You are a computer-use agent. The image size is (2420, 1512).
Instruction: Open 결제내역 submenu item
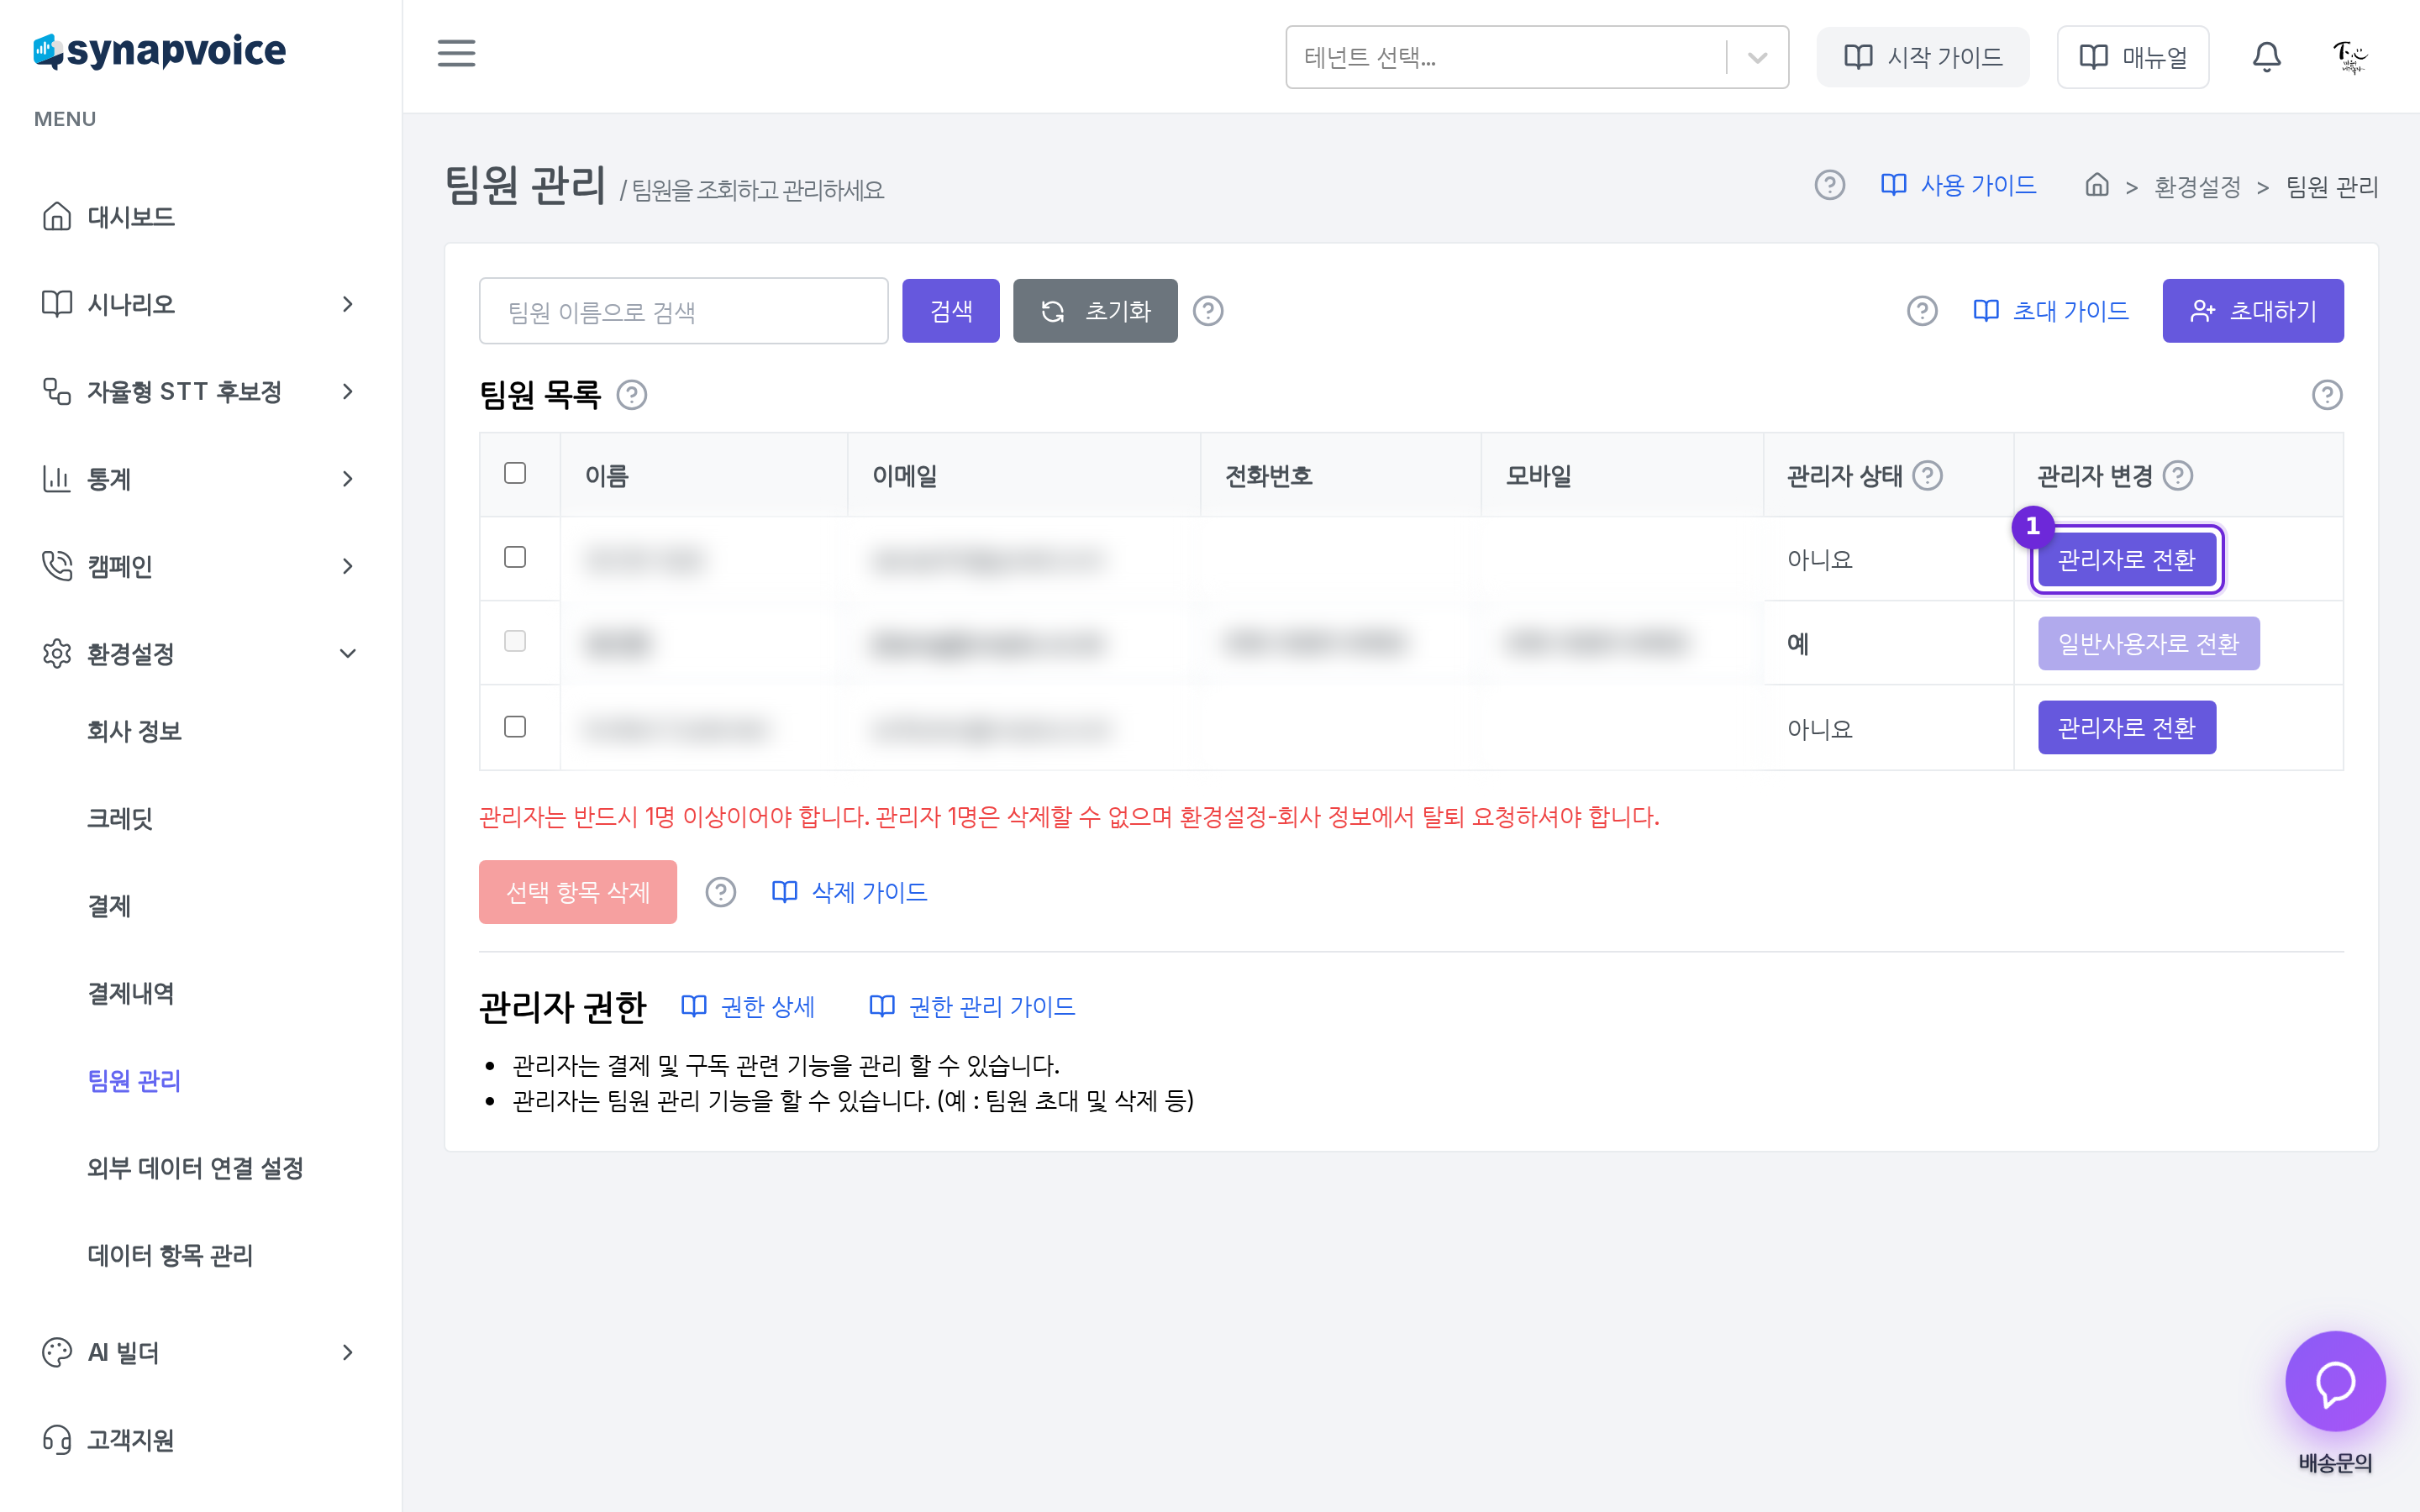click(x=131, y=993)
